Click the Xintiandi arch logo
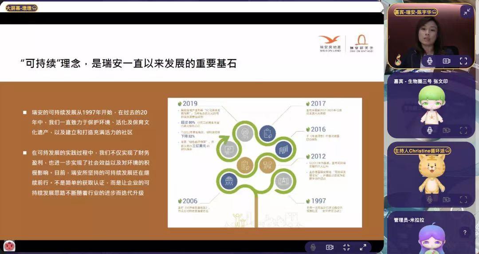 tap(361, 43)
